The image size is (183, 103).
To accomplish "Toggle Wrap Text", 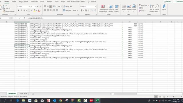I will (68, 7).
